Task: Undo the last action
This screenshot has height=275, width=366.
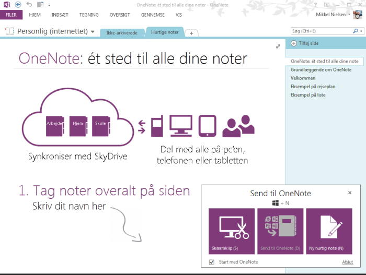Action: click(29, 4)
